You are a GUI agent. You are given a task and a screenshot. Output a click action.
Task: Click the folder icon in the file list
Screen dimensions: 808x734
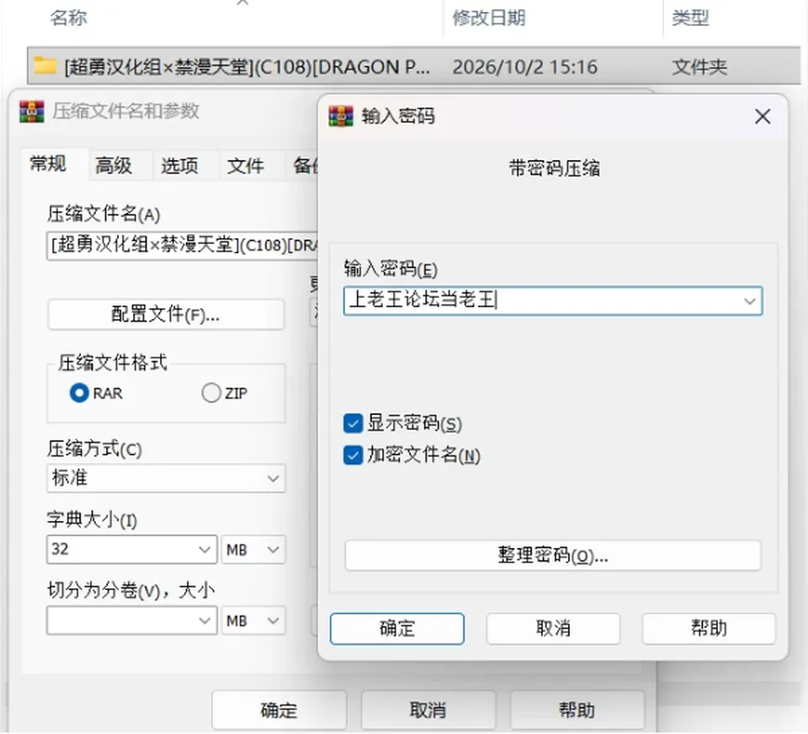point(45,66)
